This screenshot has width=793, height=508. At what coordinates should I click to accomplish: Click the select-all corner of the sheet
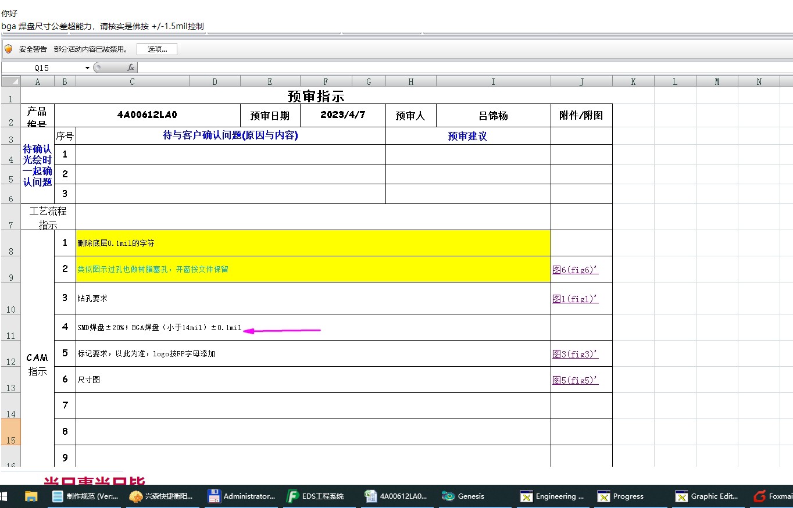coord(10,82)
